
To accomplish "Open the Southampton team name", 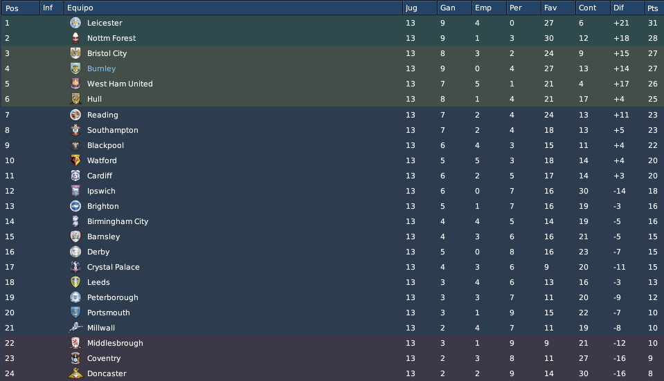I will (113, 130).
